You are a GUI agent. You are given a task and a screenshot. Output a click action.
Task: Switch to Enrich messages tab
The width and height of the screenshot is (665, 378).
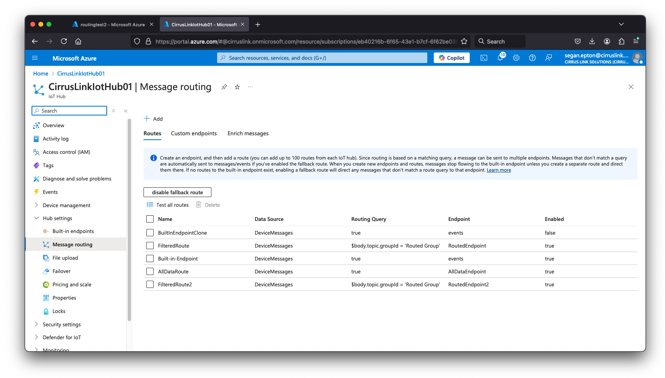click(x=248, y=134)
